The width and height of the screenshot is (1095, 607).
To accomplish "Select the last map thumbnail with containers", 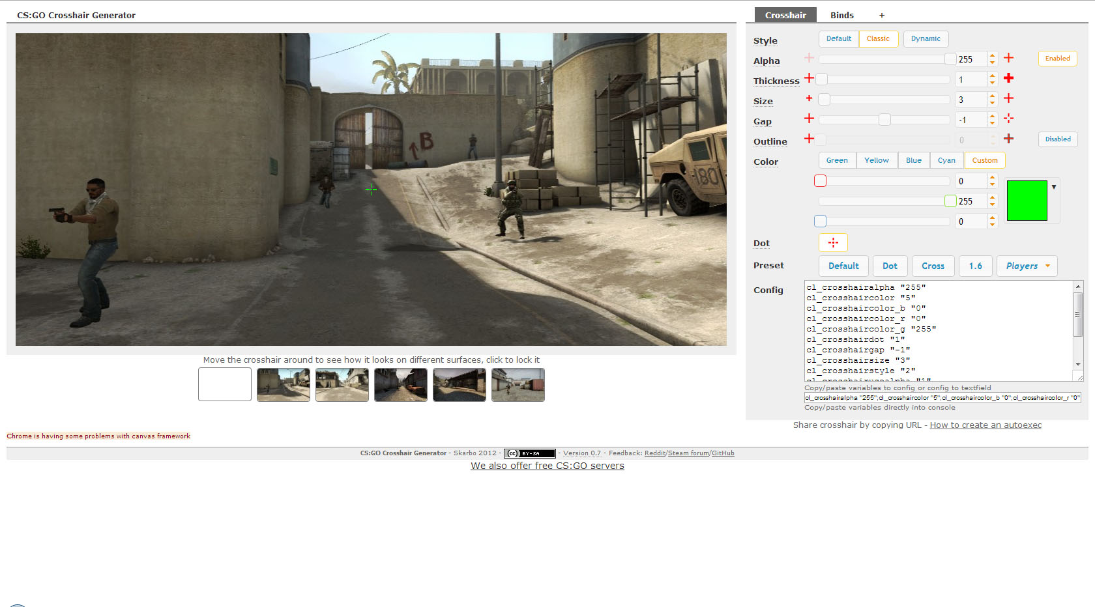I will [x=518, y=384].
